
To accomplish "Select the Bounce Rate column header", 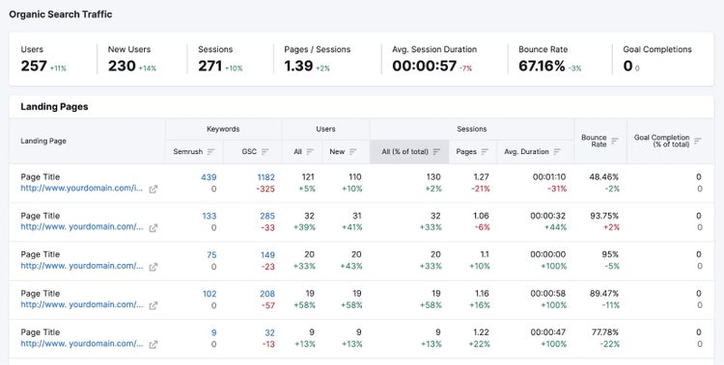I will pos(600,141).
